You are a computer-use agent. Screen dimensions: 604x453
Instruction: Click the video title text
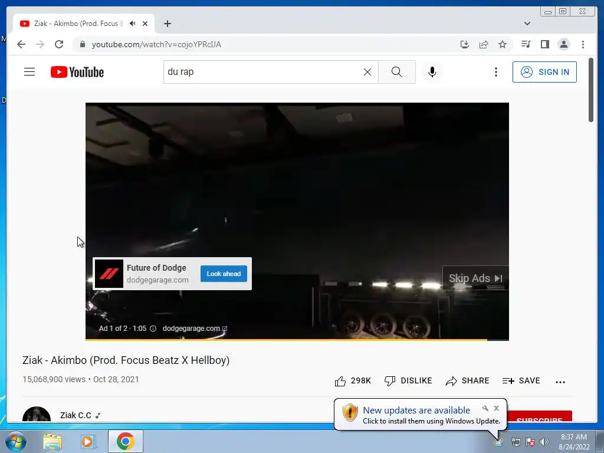(x=126, y=360)
